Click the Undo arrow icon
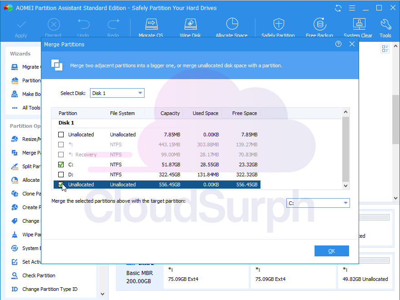Viewport: 400px width, 300px height. click(84, 24)
